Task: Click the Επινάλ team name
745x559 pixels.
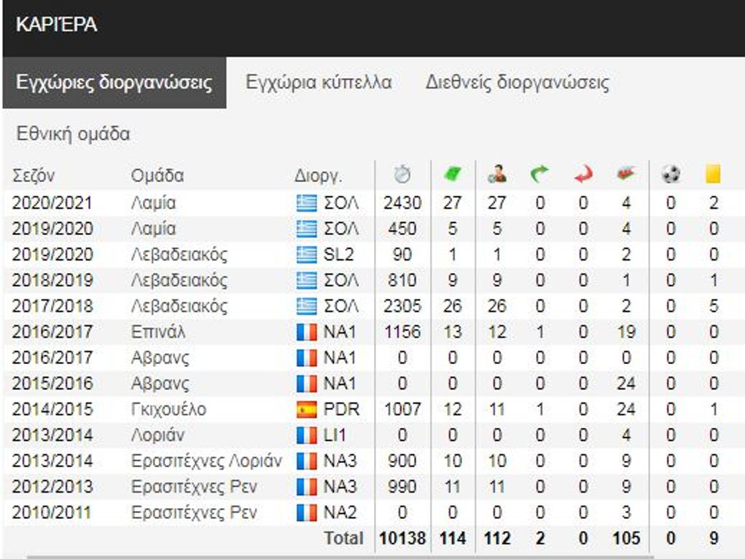Action: (159, 332)
